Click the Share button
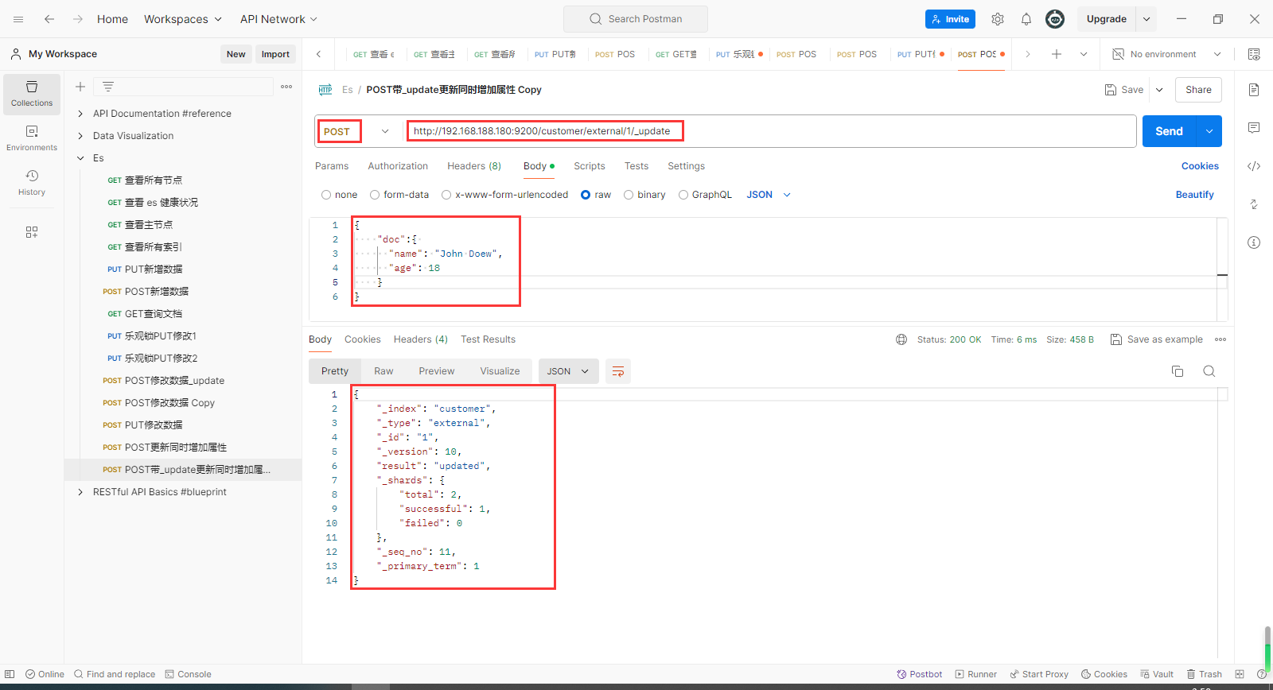This screenshot has width=1273, height=690. click(x=1199, y=90)
